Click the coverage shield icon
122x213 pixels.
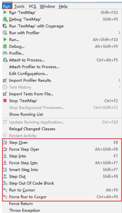tap(5, 26)
